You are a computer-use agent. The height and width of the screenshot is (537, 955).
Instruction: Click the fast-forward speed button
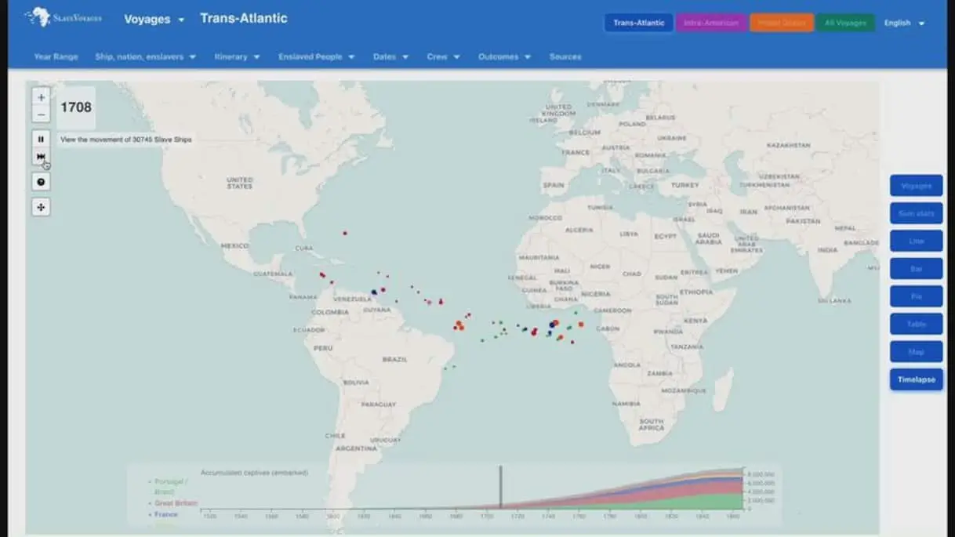coord(42,157)
